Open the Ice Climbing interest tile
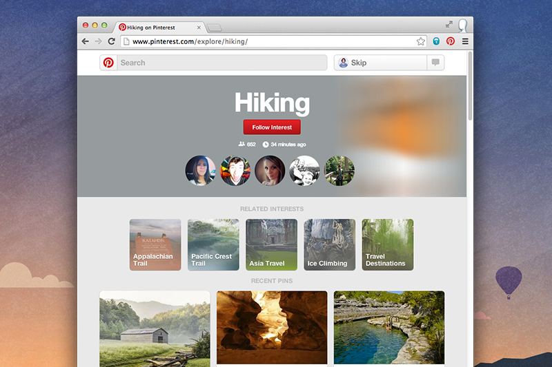 tap(329, 244)
